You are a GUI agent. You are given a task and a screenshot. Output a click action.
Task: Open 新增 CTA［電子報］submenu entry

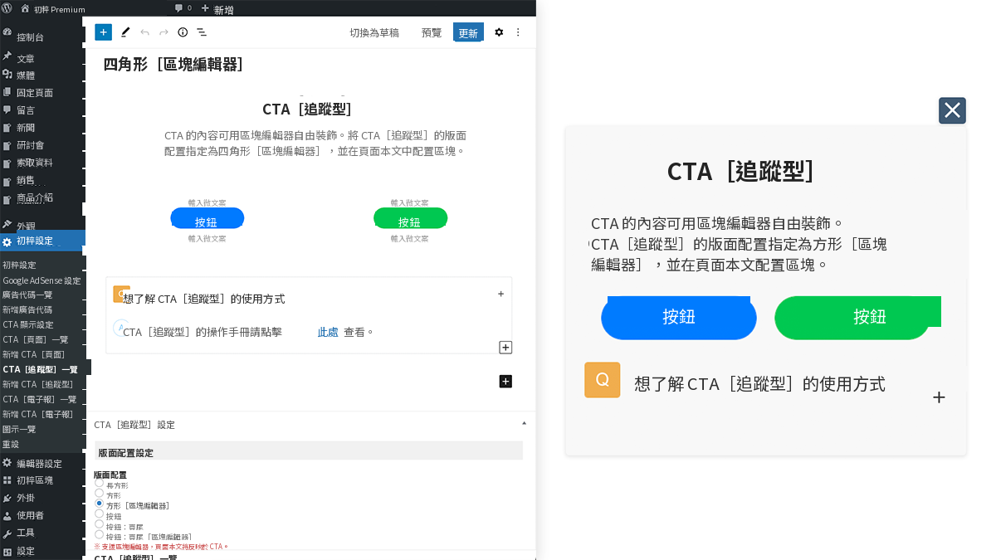pos(37,414)
